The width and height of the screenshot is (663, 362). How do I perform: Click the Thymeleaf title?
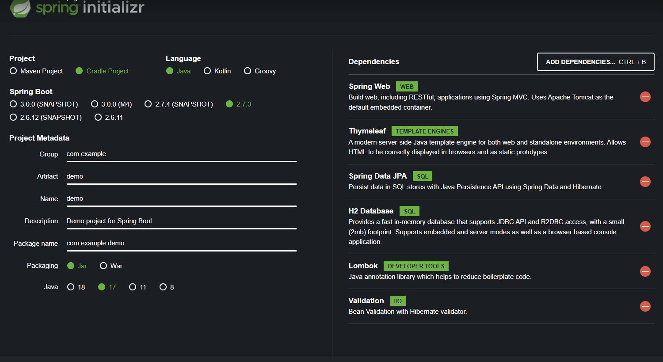pos(367,131)
